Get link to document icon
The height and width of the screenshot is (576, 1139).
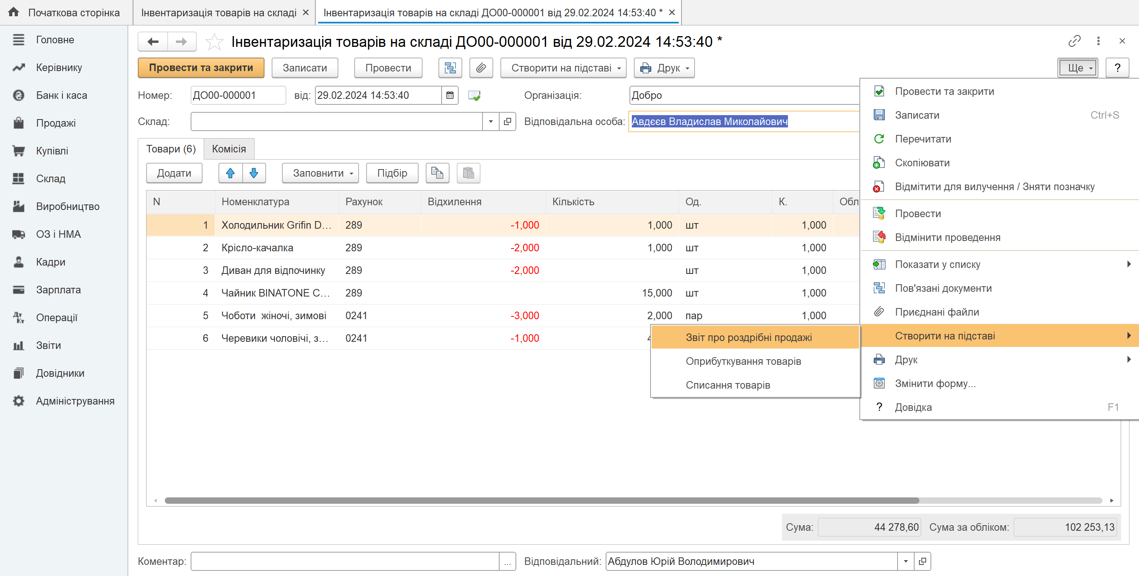click(1074, 41)
